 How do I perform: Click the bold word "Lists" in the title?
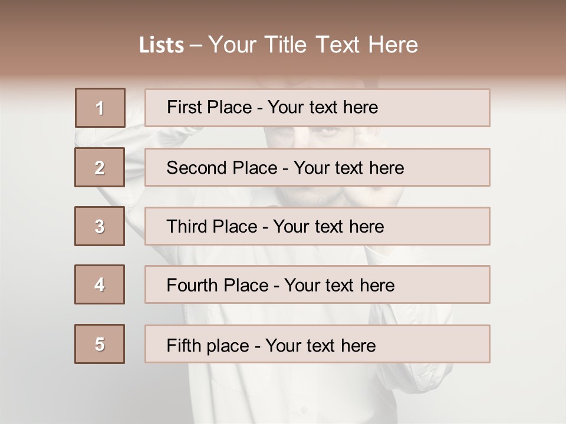[x=162, y=45]
